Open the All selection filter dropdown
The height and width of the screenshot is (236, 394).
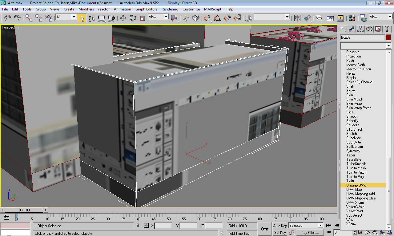pos(73,17)
